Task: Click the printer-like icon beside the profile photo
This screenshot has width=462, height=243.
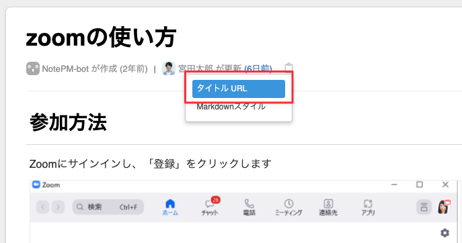Action: coord(424,207)
